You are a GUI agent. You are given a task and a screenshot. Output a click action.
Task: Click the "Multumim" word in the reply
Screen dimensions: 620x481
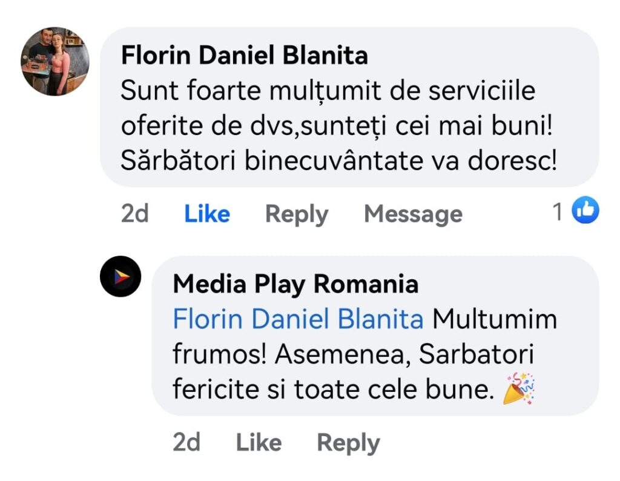click(x=495, y=319)
